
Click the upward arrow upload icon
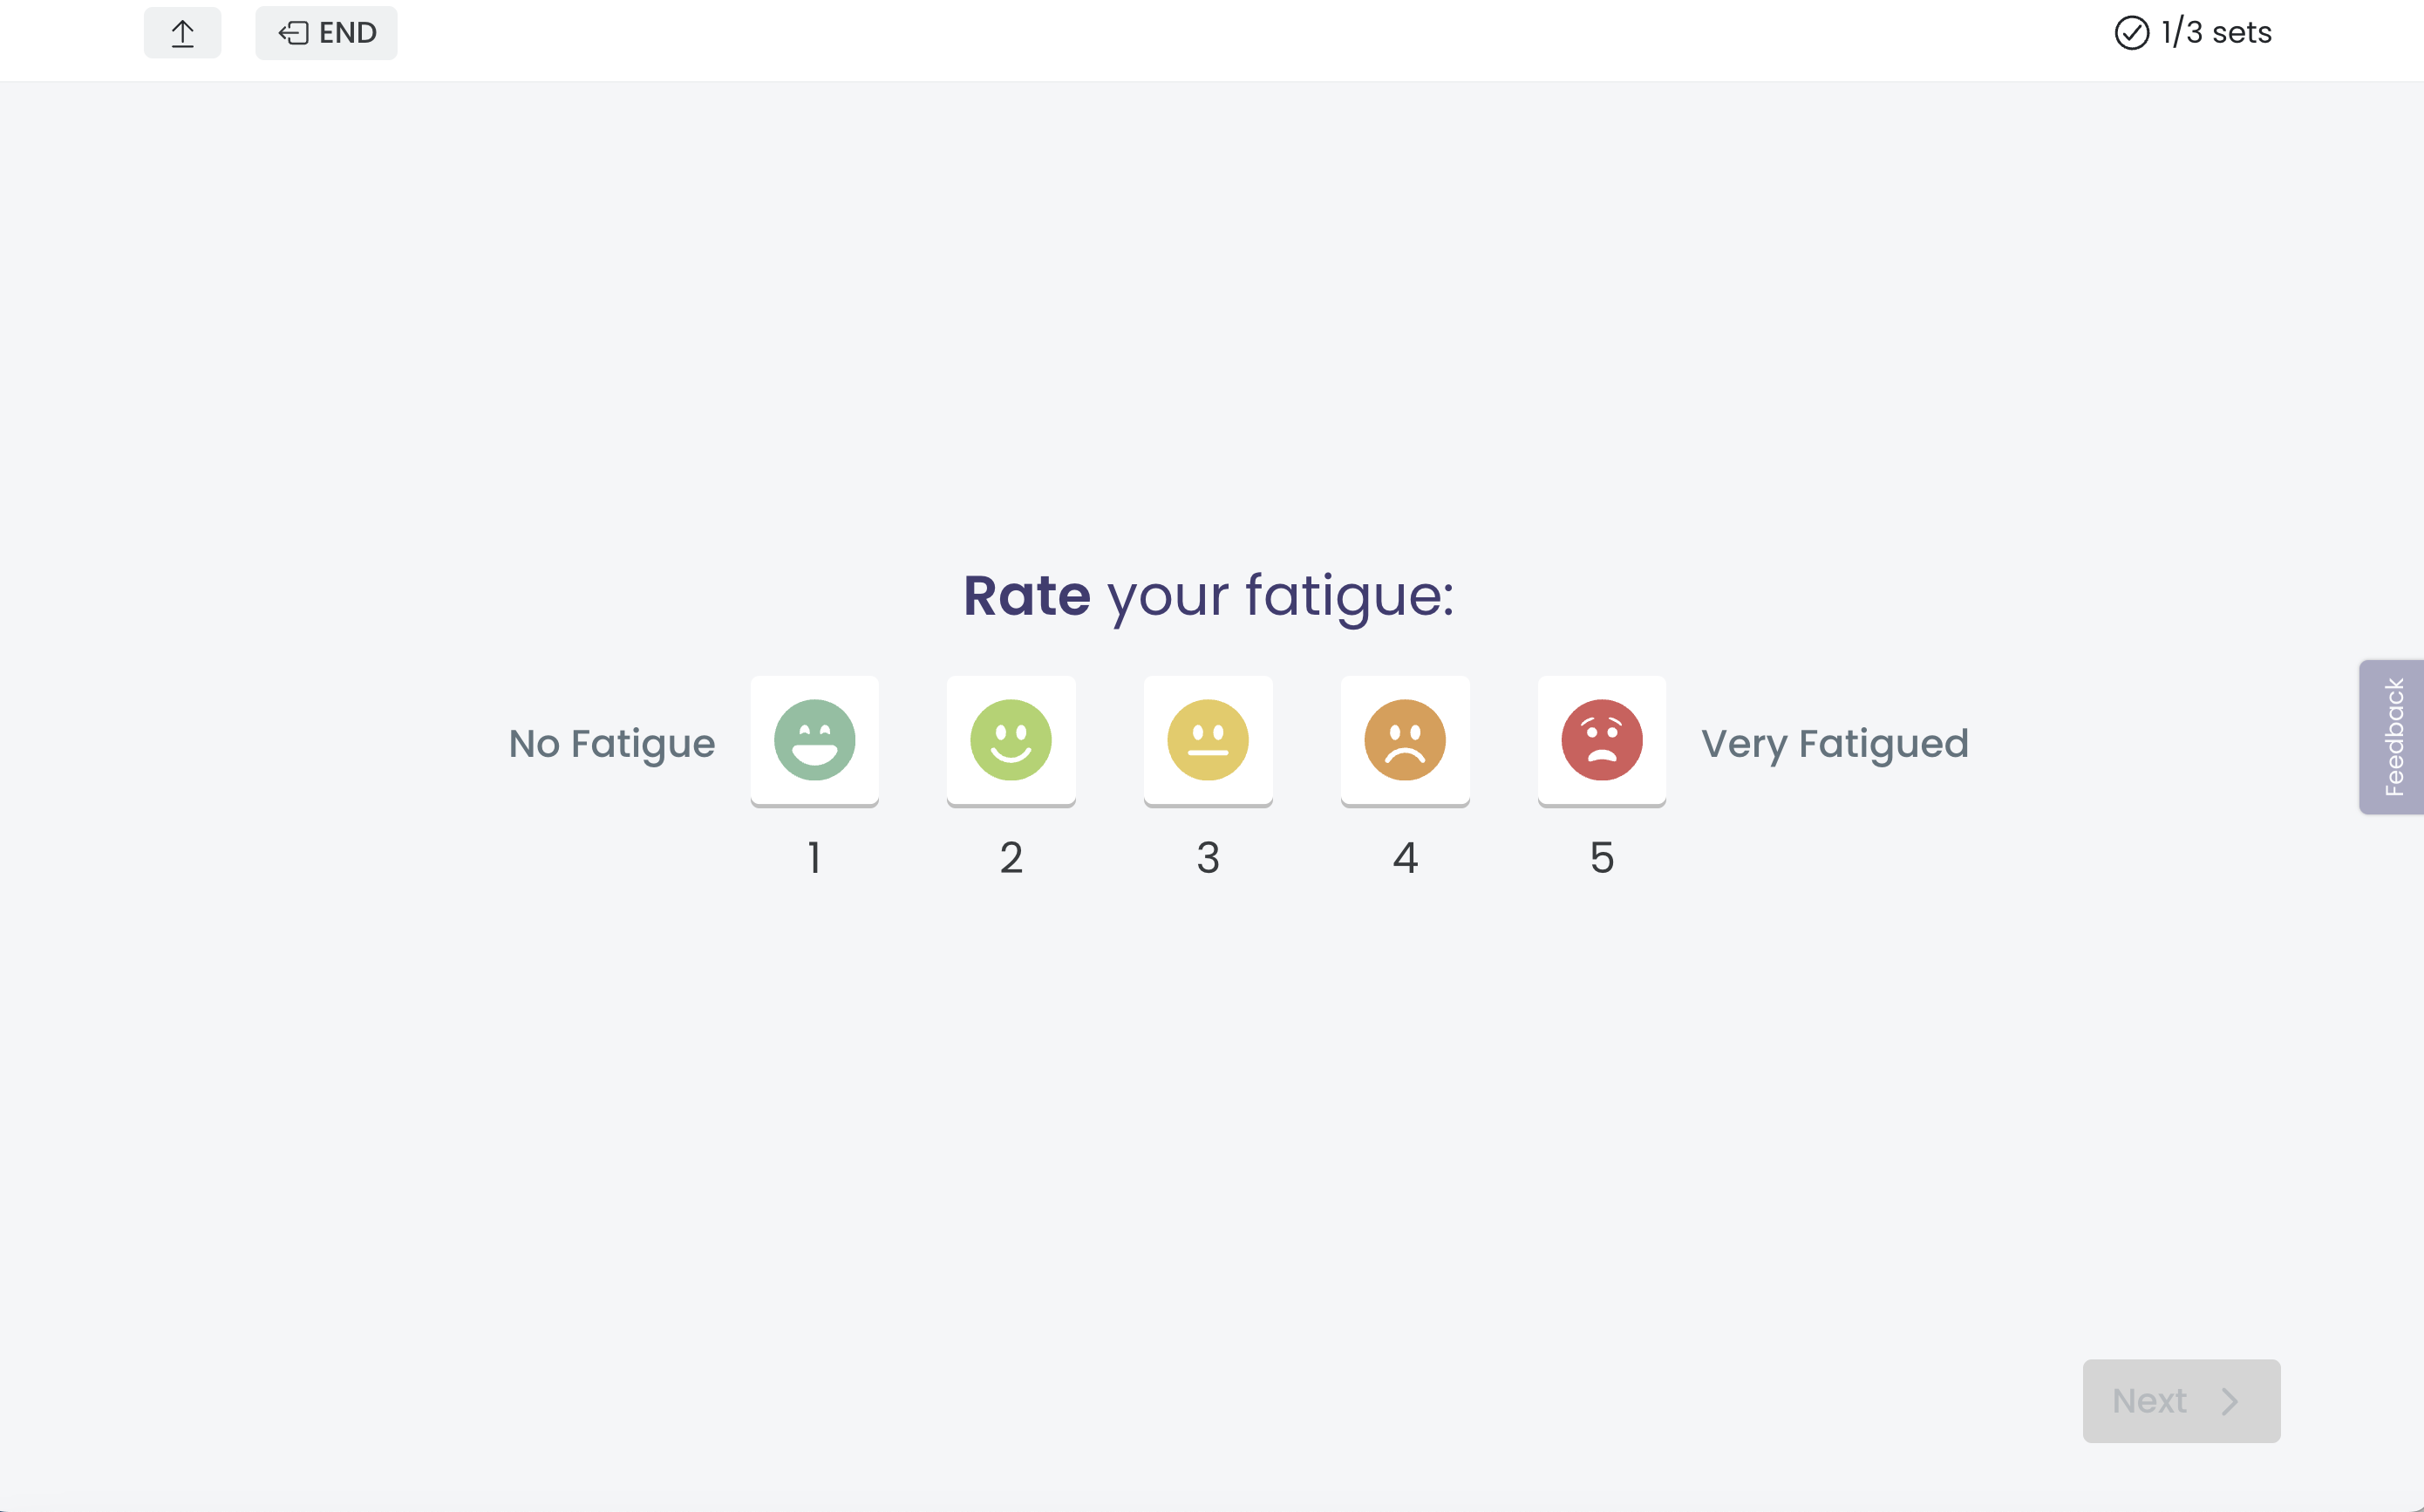(182, 33)
